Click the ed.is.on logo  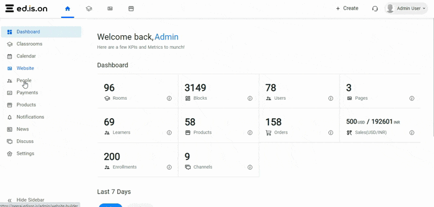pos(32,9)
